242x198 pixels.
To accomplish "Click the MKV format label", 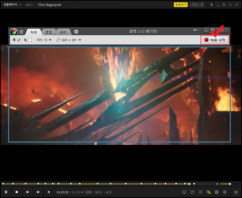I will tap(29, 5).
